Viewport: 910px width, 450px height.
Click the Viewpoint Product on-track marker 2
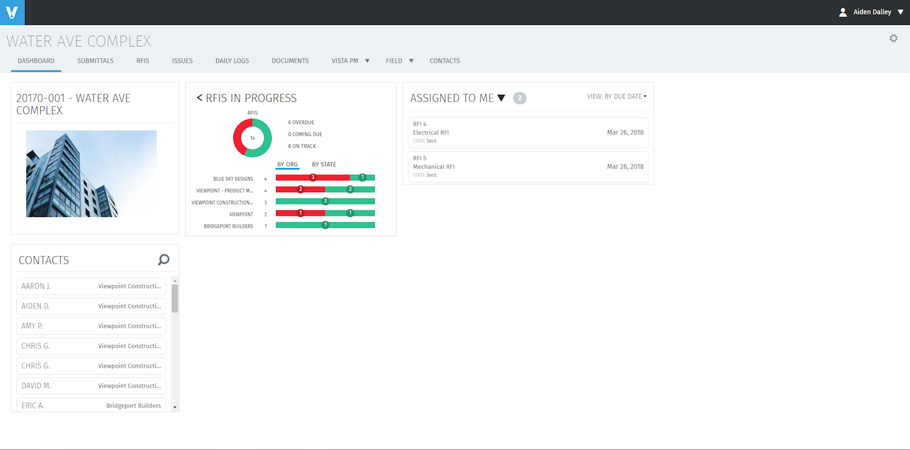point(350,189)
